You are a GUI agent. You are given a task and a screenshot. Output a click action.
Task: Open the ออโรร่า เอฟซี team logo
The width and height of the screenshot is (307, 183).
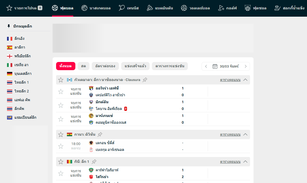[x=91, y=88]
